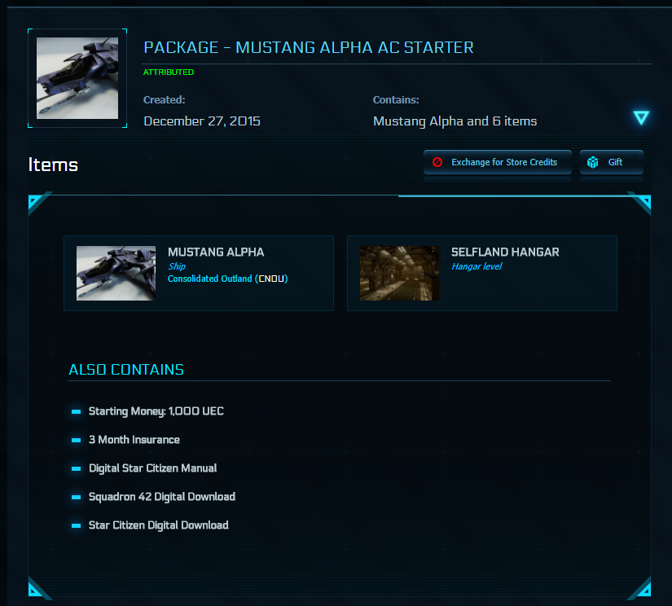Open the Selfland Hangar thumbnail image
The image size is (672, 606).
[399, 273]
